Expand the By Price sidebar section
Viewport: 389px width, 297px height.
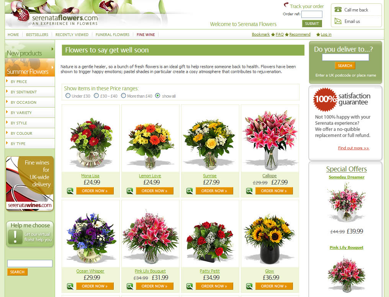[30, 82]
